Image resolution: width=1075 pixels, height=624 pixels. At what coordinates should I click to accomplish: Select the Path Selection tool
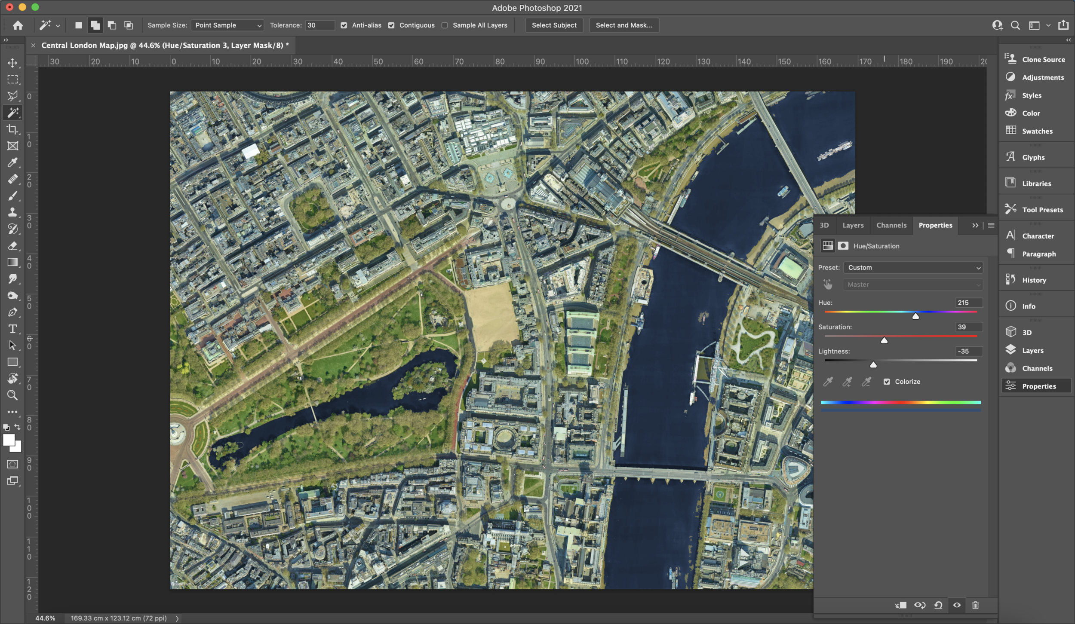click(x=12, y=346)
